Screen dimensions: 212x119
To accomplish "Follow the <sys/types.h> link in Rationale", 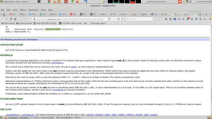I will click(x=57, y=63).
